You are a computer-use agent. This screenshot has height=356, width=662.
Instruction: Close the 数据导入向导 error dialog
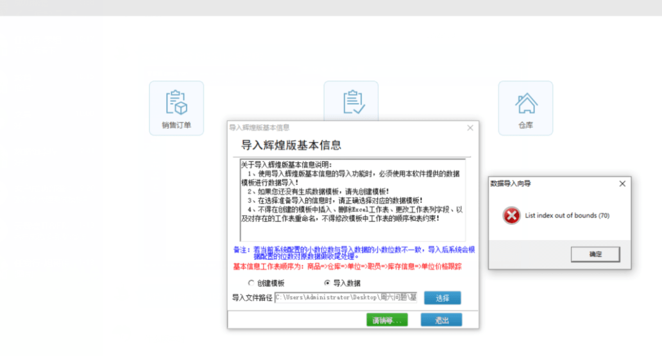(x=622, y=184)
